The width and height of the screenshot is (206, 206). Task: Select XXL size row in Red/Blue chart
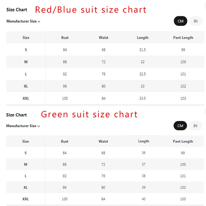pyautogui.click(x=26, y=98)
